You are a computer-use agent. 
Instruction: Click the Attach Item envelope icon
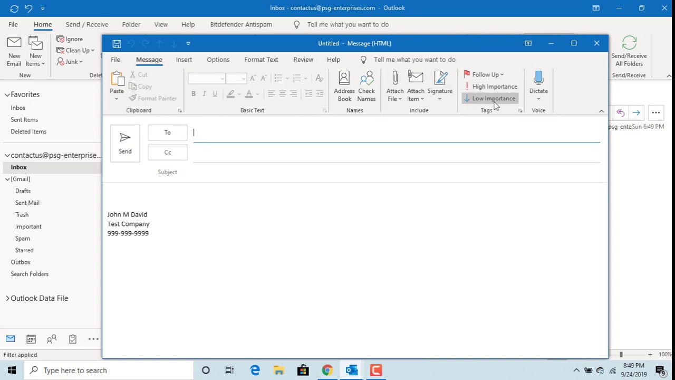416,79
